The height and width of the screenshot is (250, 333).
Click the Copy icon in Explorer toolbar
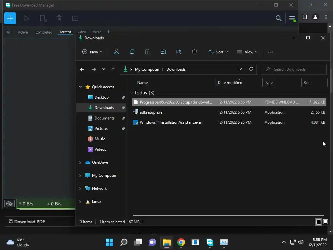coord(132,52)
